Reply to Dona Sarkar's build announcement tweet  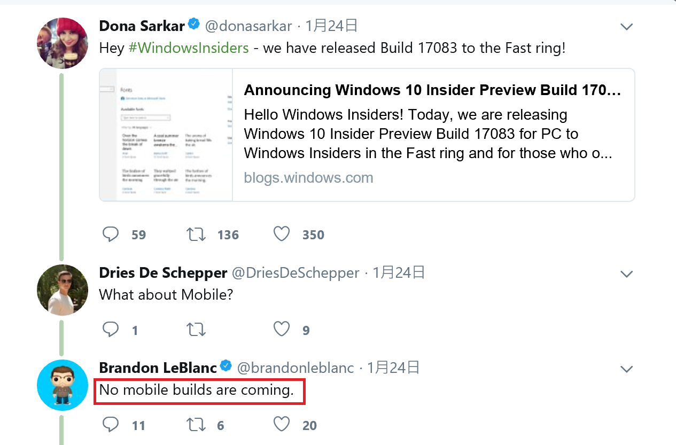(111, 234)
